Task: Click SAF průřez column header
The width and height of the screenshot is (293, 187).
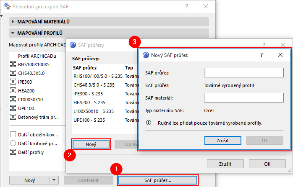Action: pyautogui.click(x=98, y=68)
